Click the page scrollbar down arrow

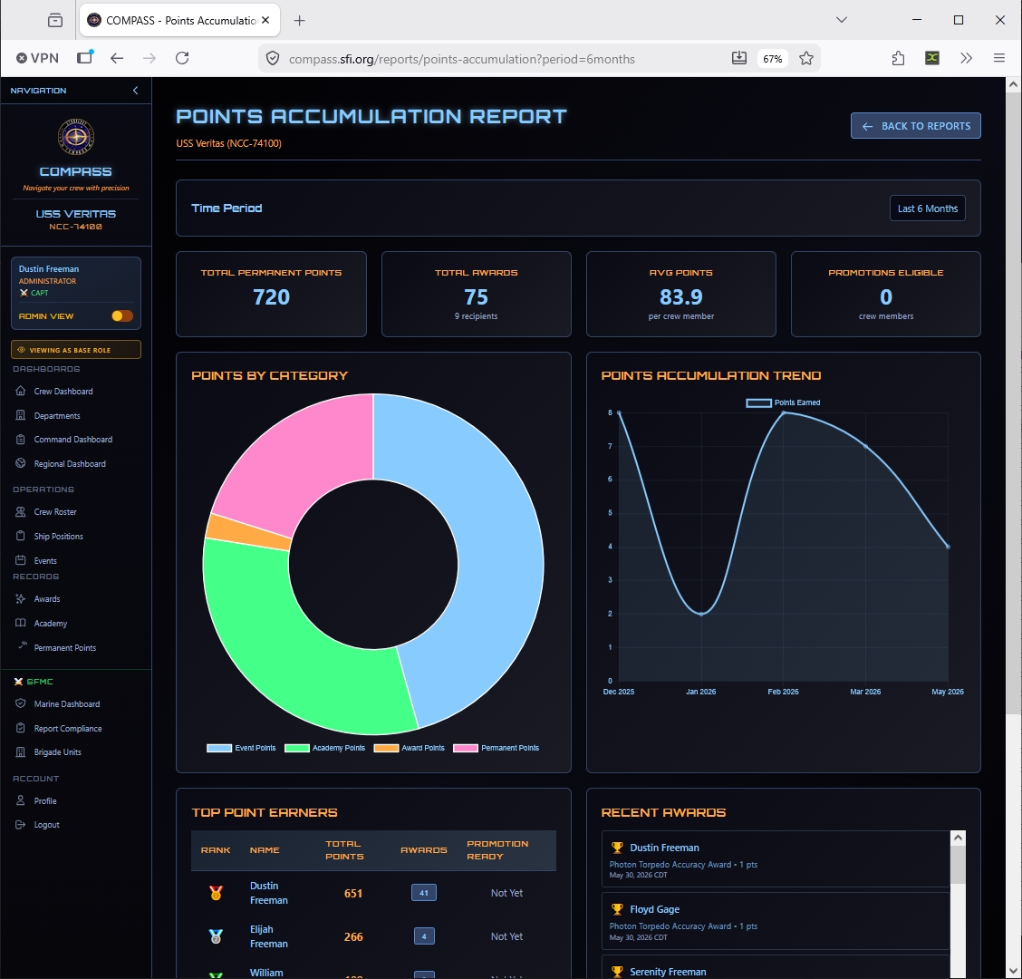pos(1014,971)
